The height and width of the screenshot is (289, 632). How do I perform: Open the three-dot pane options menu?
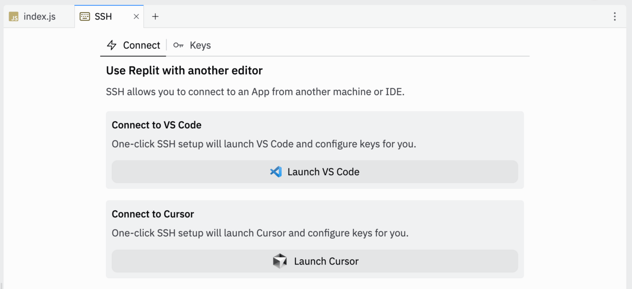[615, 17]
